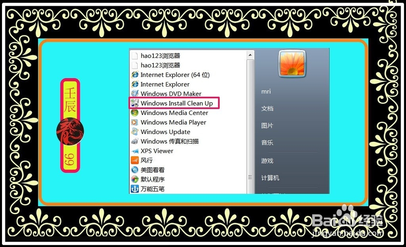The height and width of the screenshot is (247, 406).
Task: Click the 美图看看 icon
Action: pyautogui.click(x=135, y=170)
